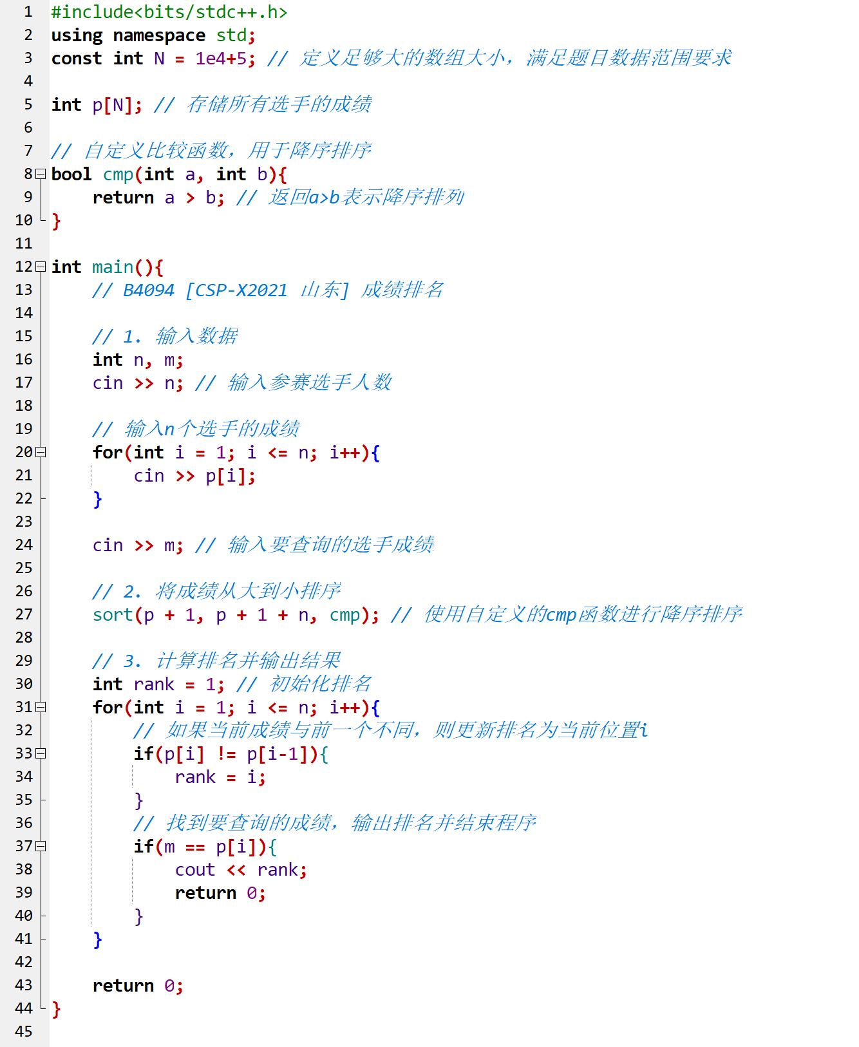Click the 'int rank = 1;' declaration

[159, 684]
